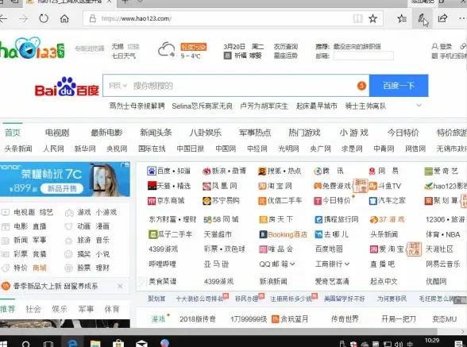Open 网易云音乐 link

443,264
